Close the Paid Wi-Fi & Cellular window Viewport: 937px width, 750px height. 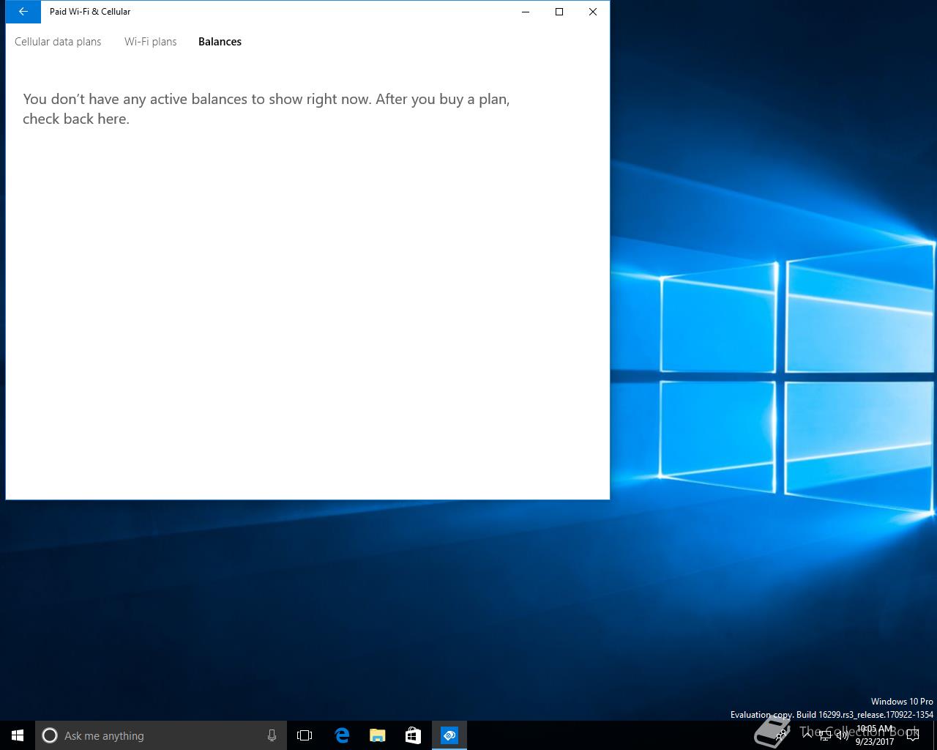pos(593,12)
